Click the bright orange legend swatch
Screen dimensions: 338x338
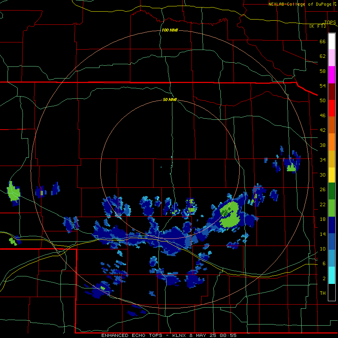(x=332, y=142)
